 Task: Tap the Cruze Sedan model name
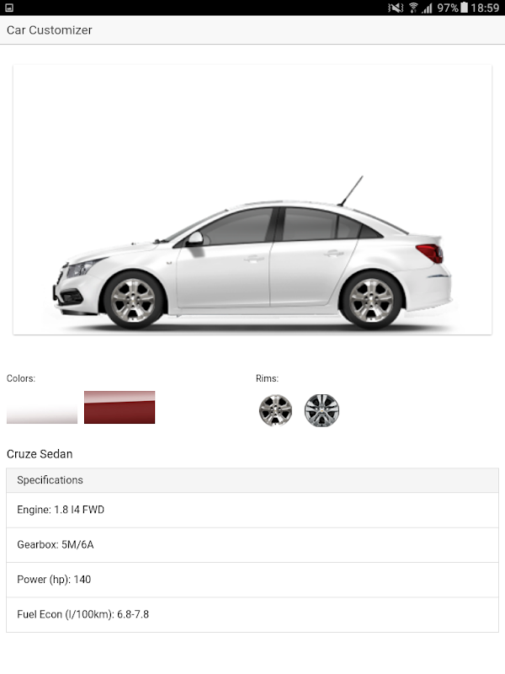[40, 454]
